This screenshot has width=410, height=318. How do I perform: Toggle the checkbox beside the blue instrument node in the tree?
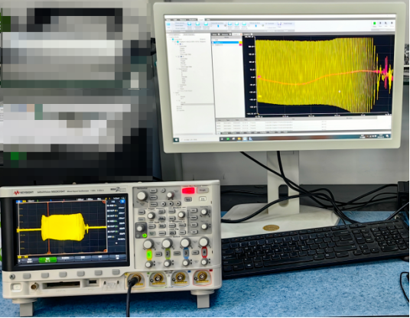pos(175,42)
